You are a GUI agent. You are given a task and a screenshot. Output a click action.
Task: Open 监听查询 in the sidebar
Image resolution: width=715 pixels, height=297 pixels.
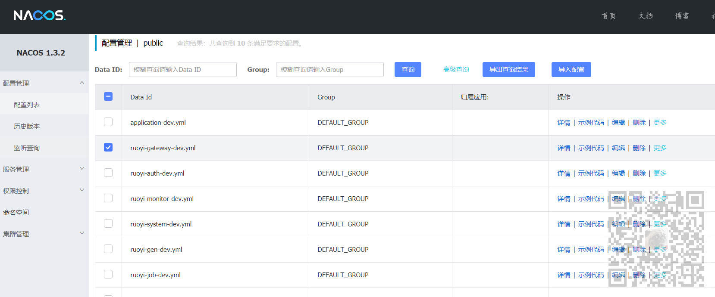click(27, 148)
